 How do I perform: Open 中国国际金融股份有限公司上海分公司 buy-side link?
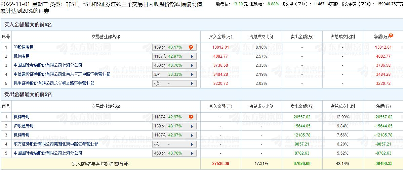[48, 65]
